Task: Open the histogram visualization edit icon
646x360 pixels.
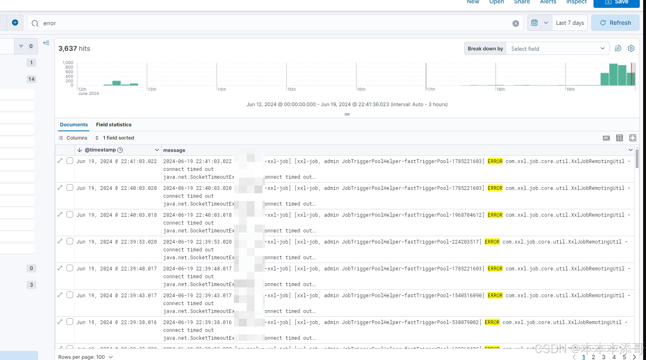Action: click(618, 48)
